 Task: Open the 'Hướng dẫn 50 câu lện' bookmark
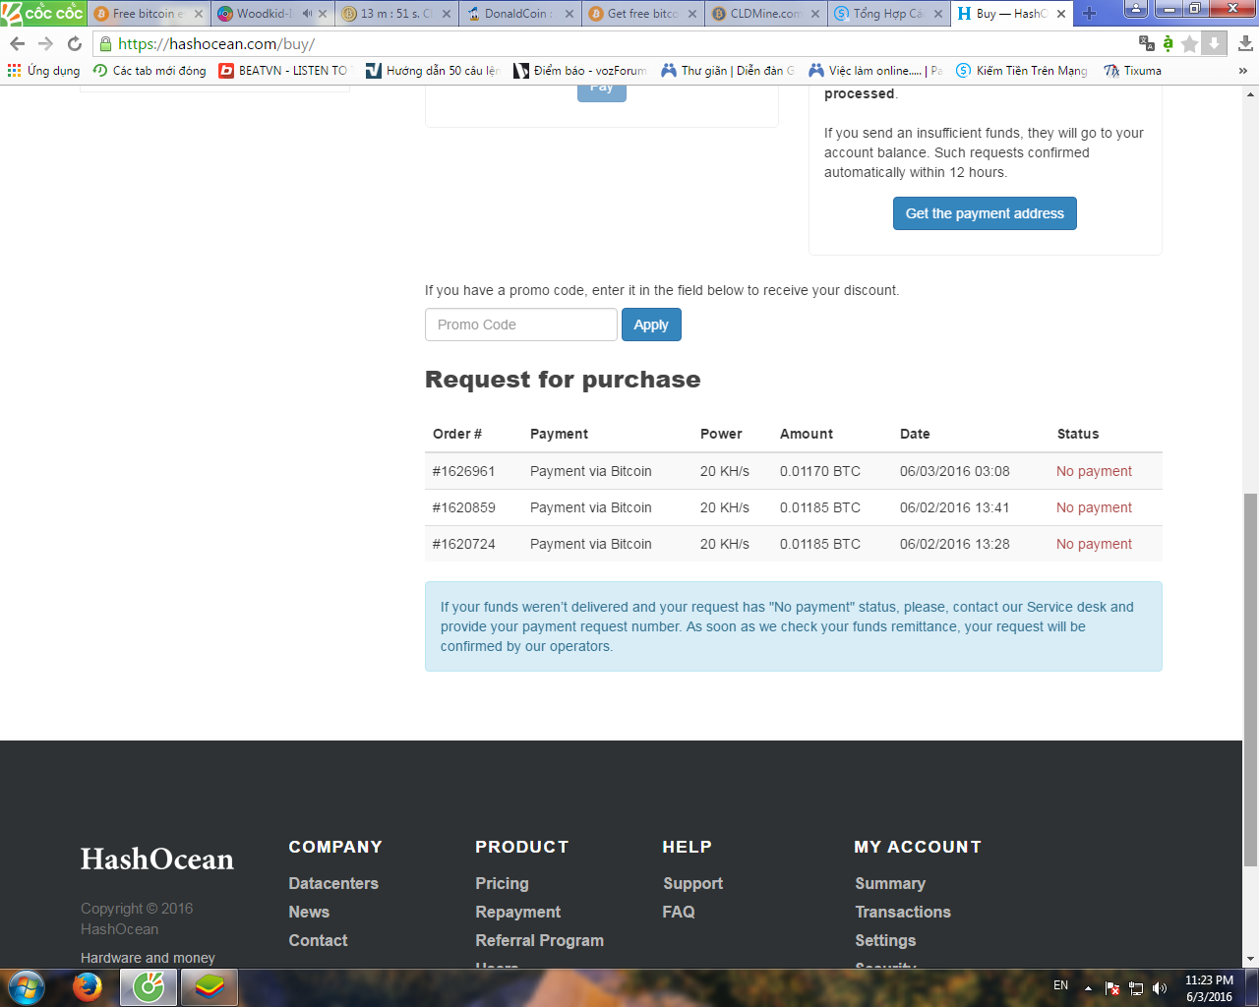click(x=433, y=71)
